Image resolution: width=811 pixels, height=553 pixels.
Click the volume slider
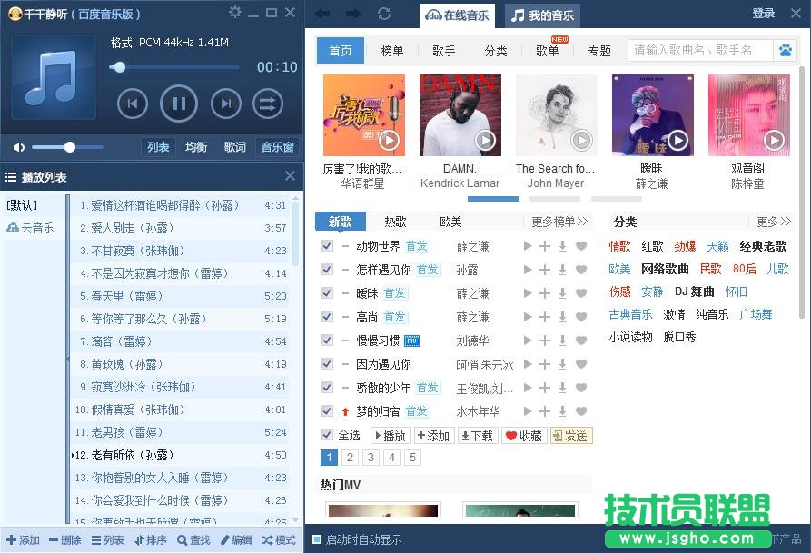click(x=68, y=147)
